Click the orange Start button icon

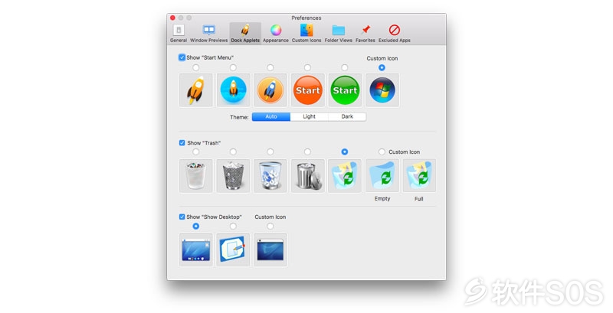pos(308,90)
